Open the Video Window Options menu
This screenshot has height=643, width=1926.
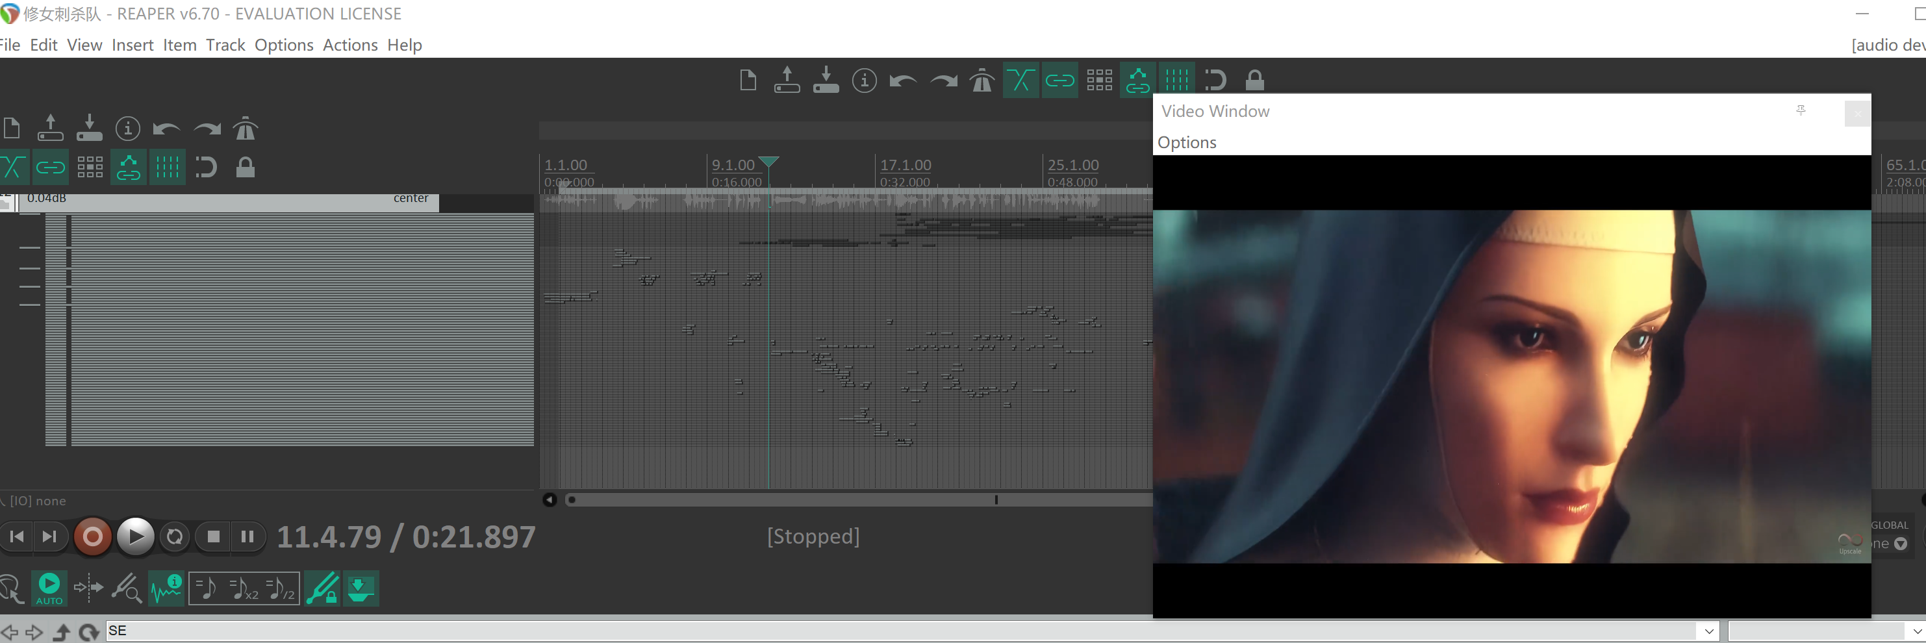(1187, 142)
